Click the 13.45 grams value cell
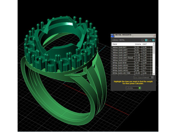Screen dimensions: 176x132 pos(138,60)
